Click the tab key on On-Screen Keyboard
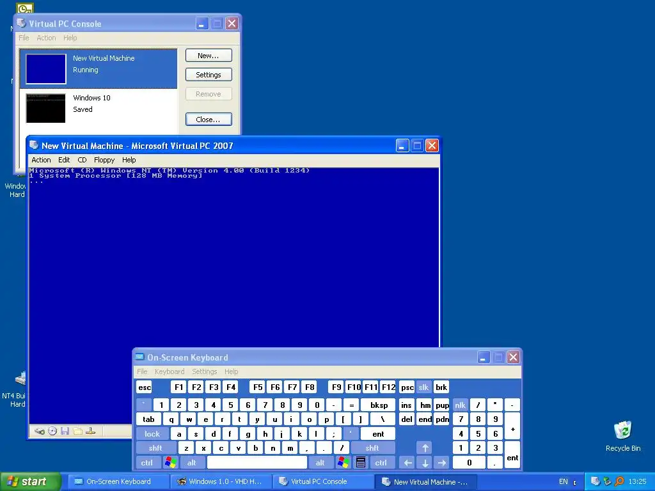Image resolution: width=655 pixels, height=491 pixels. [148, 419]
